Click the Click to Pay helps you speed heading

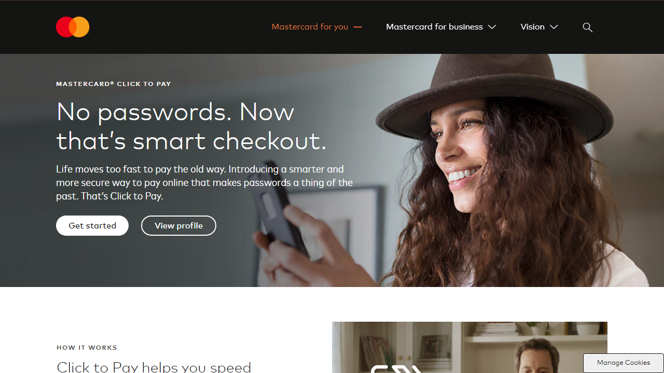coord(154,367)
